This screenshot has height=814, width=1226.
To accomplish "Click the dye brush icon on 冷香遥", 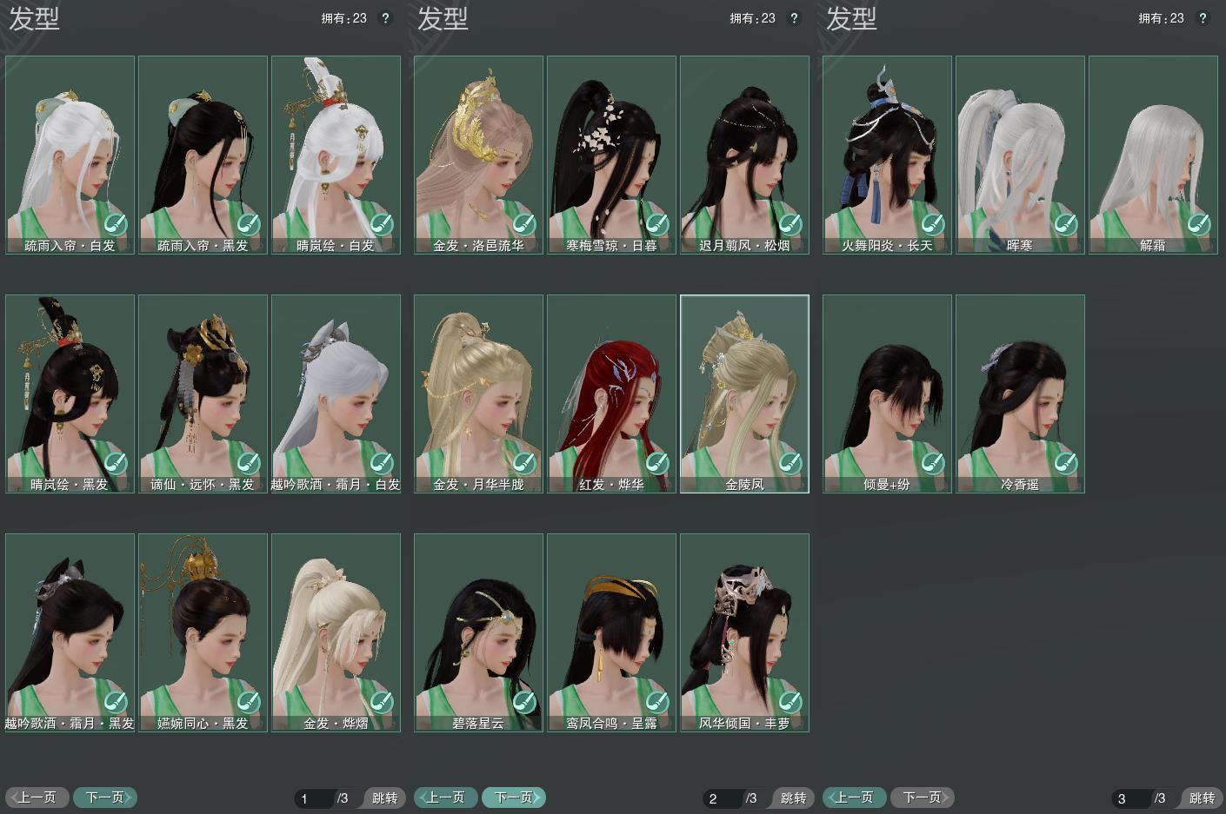I will pos(1066,463).
